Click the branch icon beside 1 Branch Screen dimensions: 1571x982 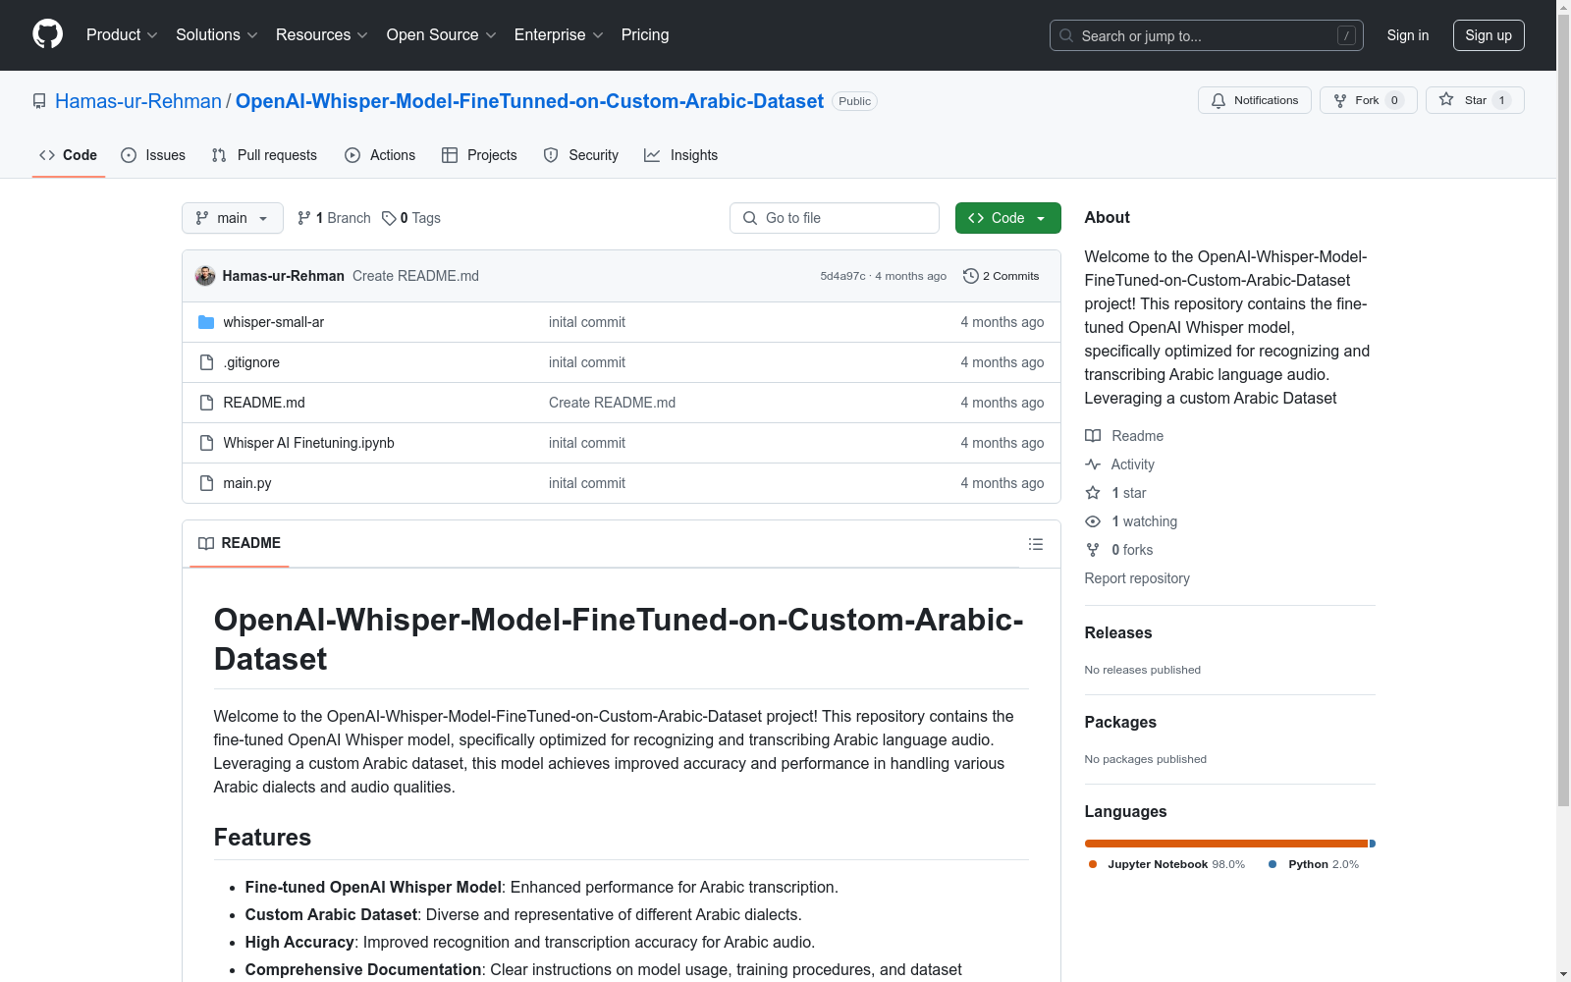304,218
